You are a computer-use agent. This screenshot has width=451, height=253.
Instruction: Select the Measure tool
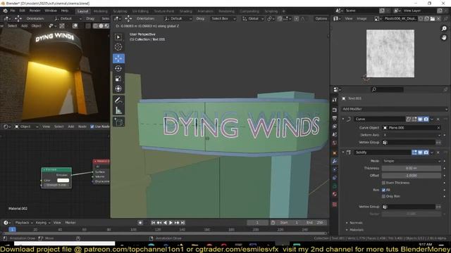pyautogui.click(x=118, y=110)
